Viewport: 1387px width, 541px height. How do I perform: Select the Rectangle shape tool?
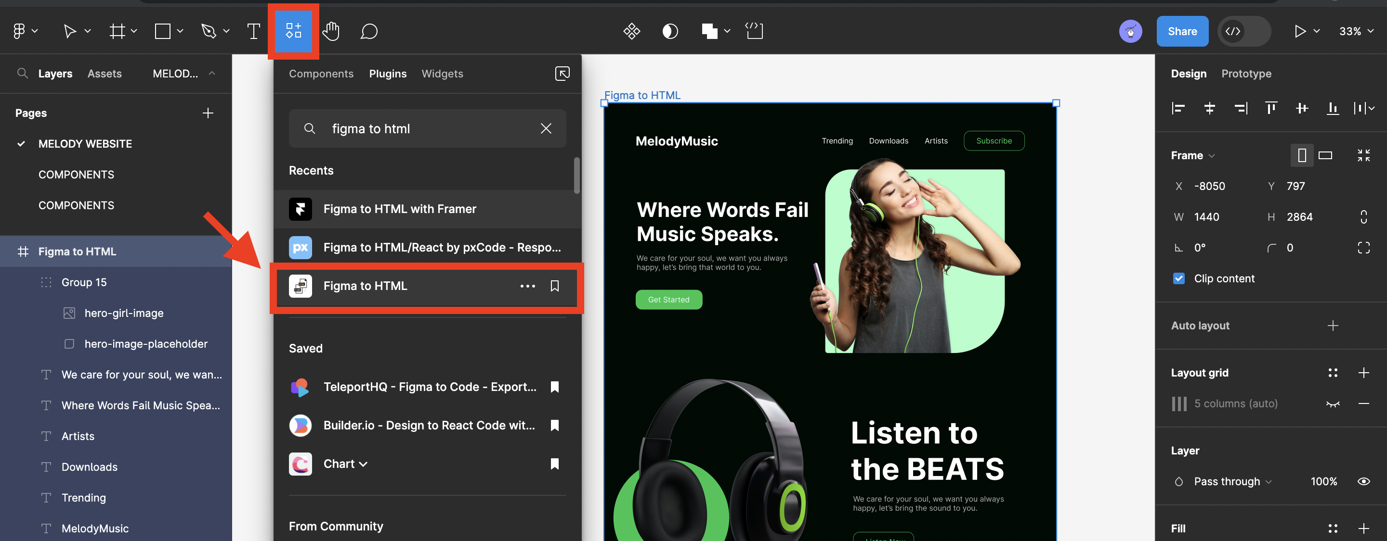[x=163, y=31]
